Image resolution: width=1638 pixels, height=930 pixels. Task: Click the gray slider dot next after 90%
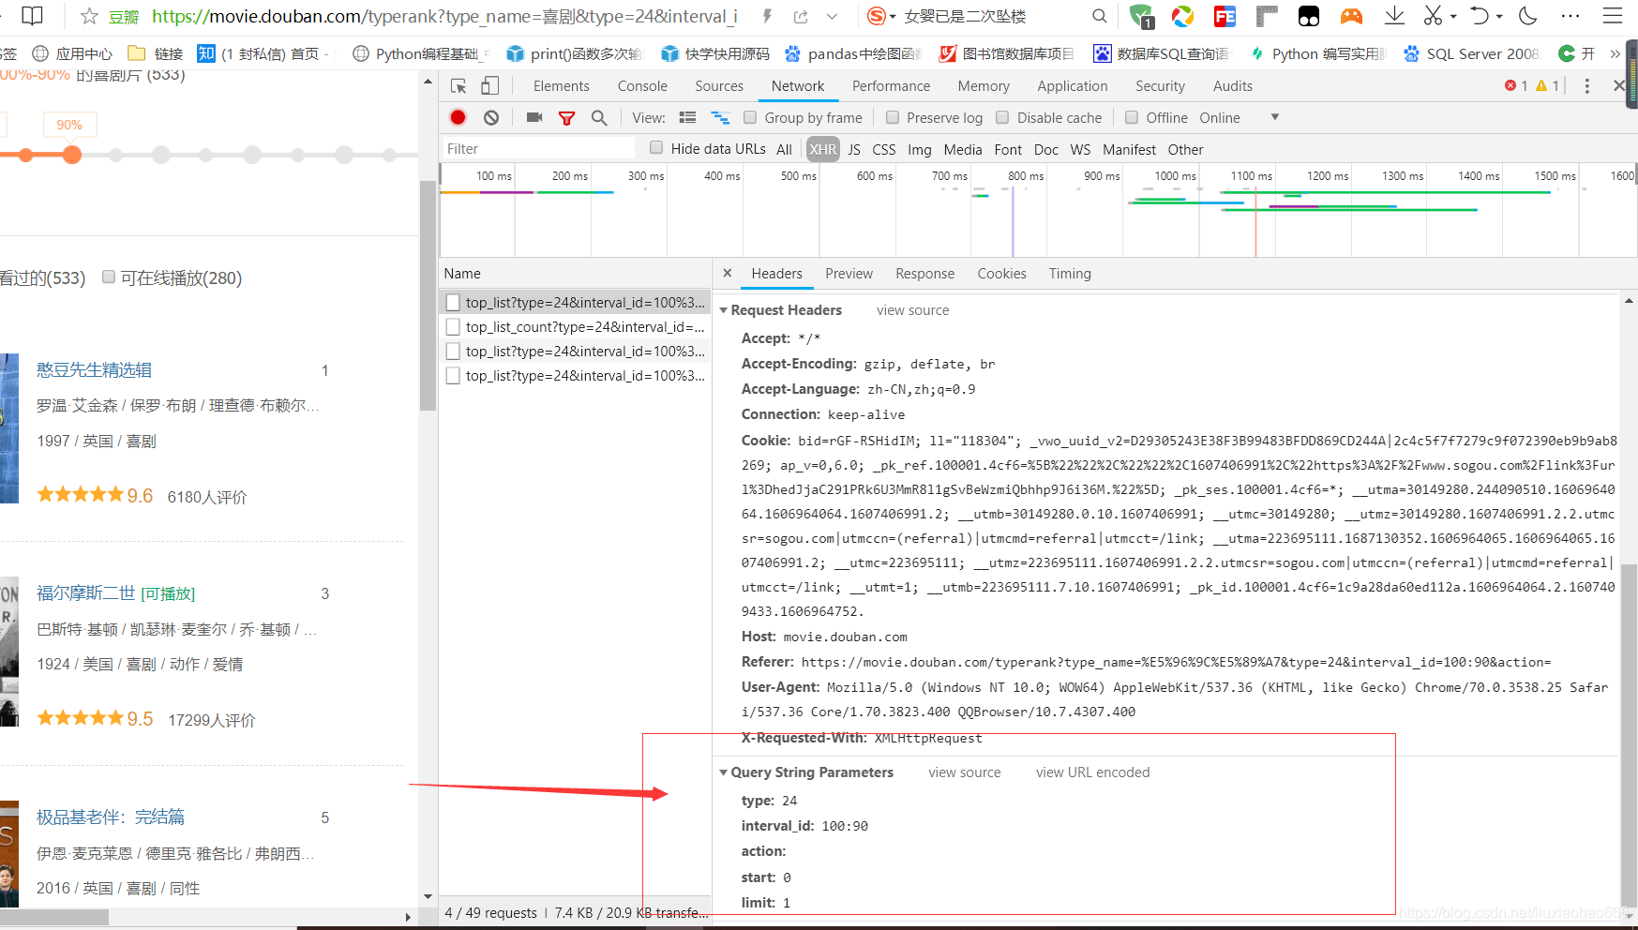coord(115,155)
